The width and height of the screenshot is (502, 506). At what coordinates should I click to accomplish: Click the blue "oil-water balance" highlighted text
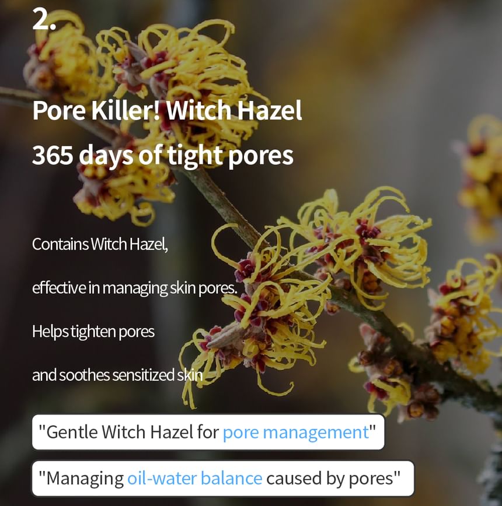[195, 478]
